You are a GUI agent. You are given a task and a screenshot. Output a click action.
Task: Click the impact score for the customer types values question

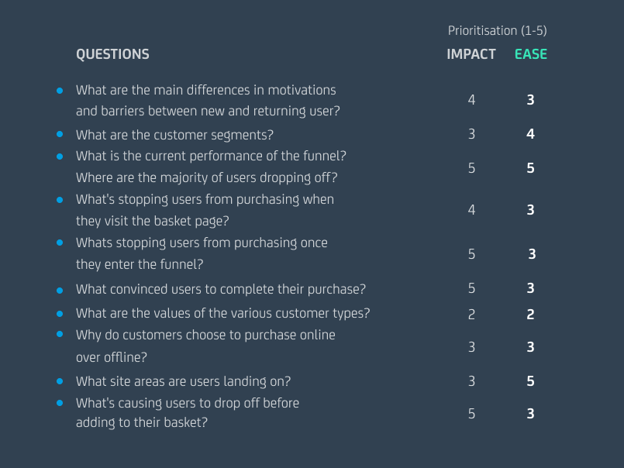471,315
